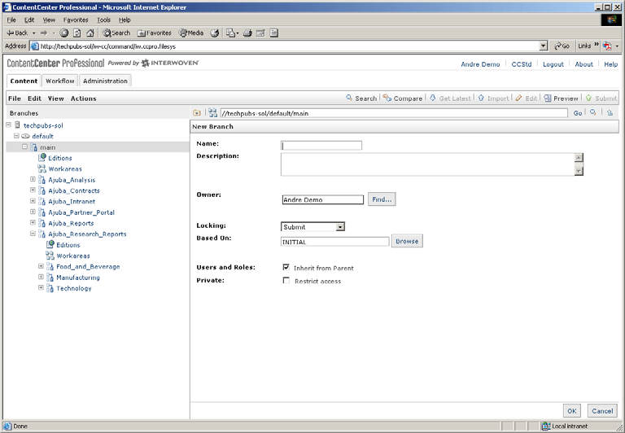
Task: Open the Actions menu
Action: point(83,98)
